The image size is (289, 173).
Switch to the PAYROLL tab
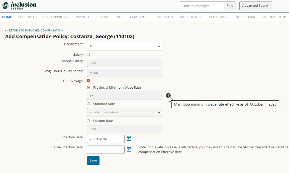pos(83,17)
